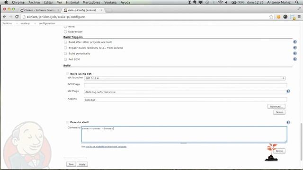Open the Ventana menu

110,2
